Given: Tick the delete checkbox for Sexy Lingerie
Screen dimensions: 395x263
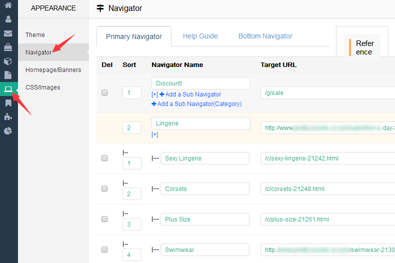Looking at the screenshot, I should click(104, 158).
